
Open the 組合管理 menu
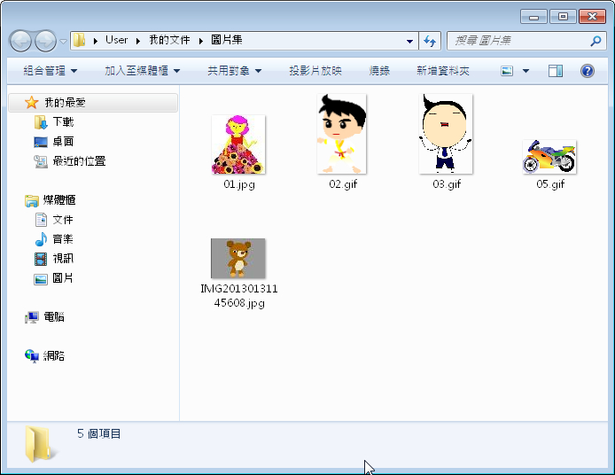pyautogui.click(x=51, y=71)
